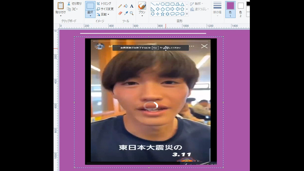Click the Brush tool icon

142,6
